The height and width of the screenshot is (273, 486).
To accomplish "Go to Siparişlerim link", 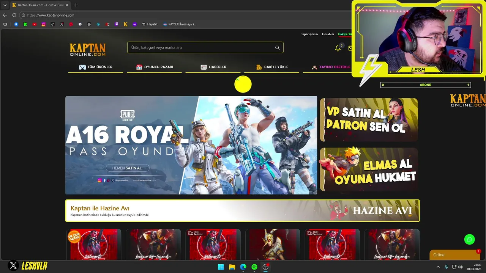I will [x=309, y=34].
